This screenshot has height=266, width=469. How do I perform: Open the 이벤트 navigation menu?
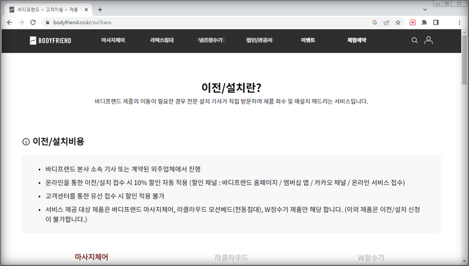tap(308, 40)
